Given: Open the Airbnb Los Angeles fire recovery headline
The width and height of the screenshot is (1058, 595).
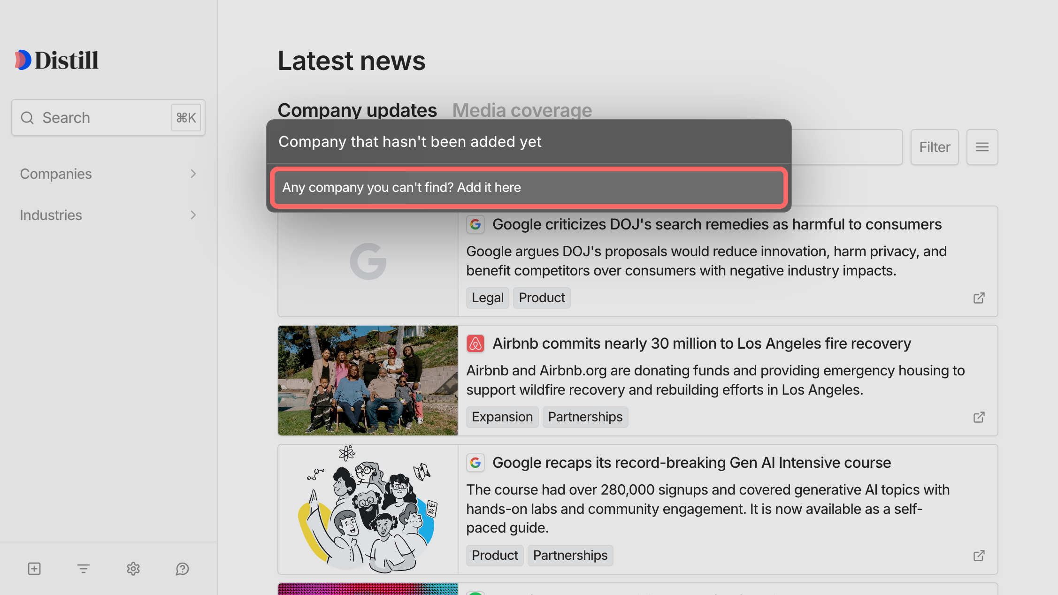Looking at the screenshot, I should click(701, 343).
